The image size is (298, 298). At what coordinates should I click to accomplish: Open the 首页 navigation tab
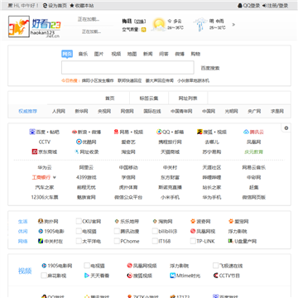[x=110, y=99]
